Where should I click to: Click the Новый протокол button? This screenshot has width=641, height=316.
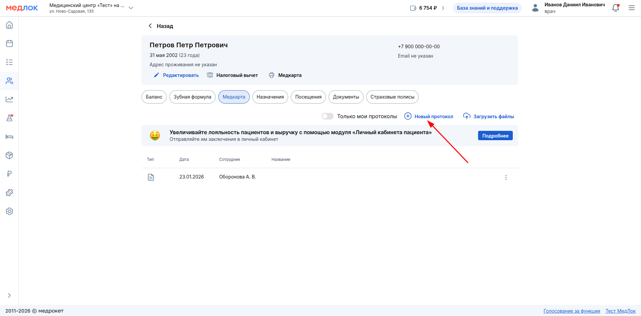pos(429,116)
